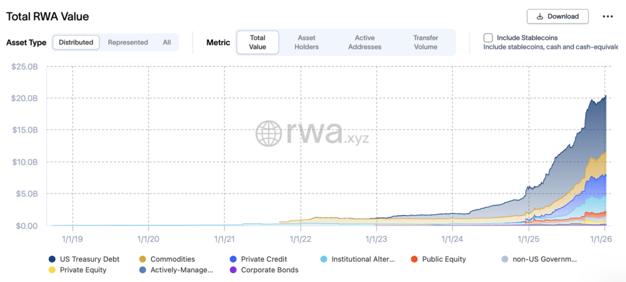Toggle the Commodities legend dot
Screen dimensions: 626x282
click(142, 259)
